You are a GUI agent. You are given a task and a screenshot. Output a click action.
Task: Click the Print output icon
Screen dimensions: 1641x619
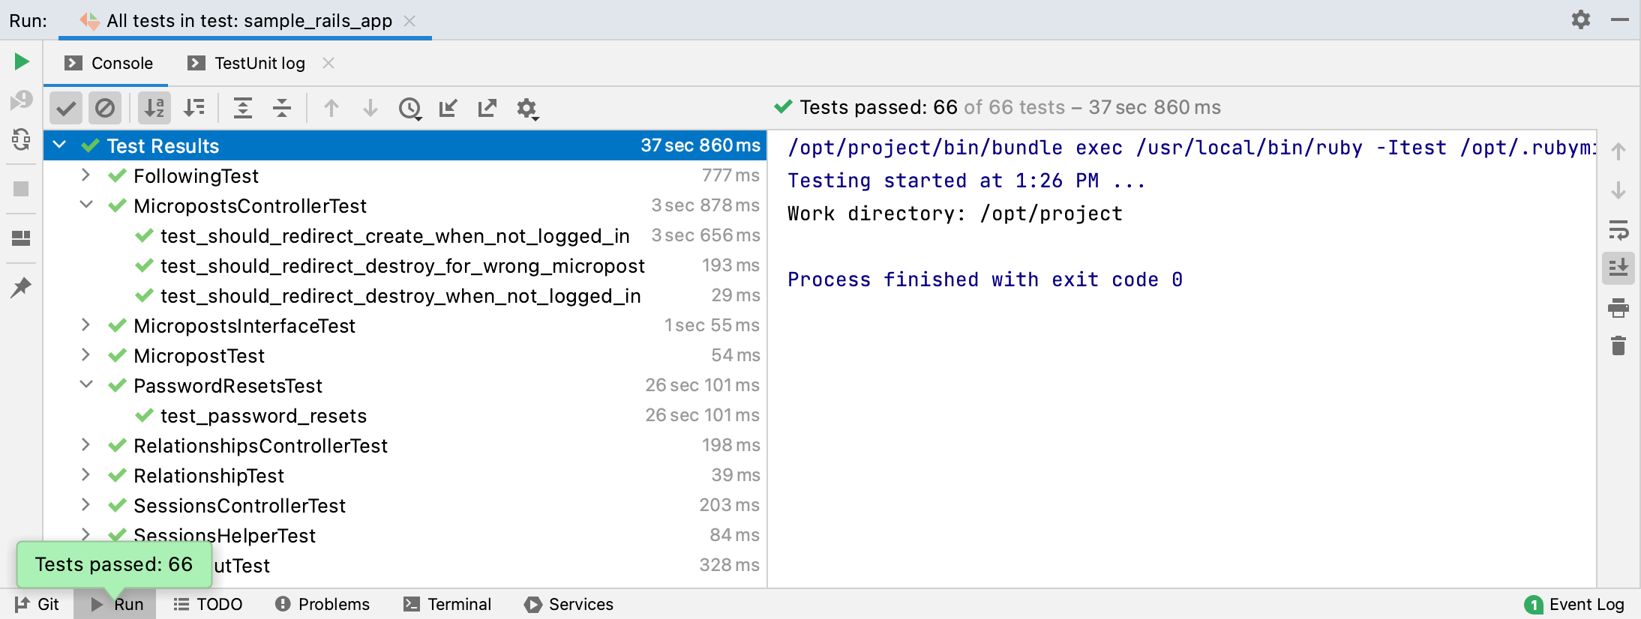(1618, 307)
